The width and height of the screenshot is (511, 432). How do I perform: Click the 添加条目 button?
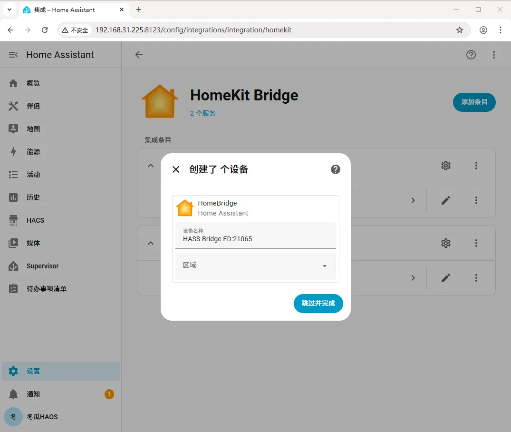point(474,102)
